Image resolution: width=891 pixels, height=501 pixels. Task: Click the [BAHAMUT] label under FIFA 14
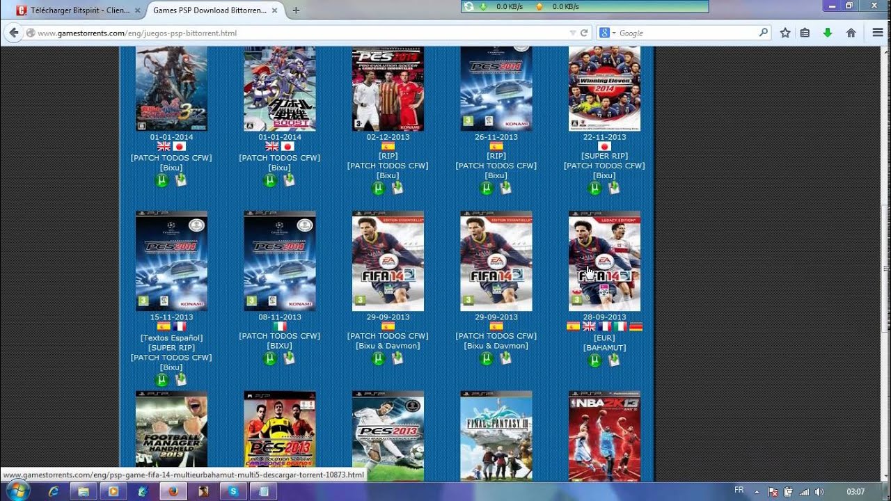tap(604, 347)
